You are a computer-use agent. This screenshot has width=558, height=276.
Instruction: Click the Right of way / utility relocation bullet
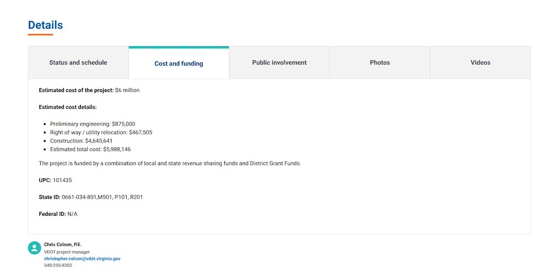coord(101,133)
